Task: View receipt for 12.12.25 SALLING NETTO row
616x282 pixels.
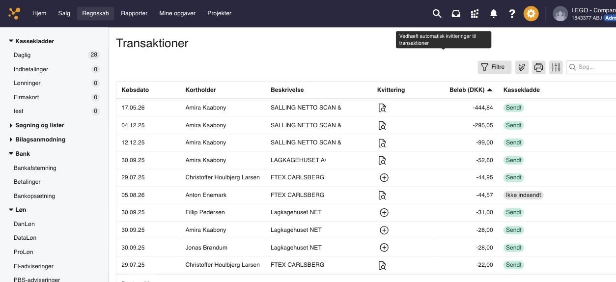Action: (x=382, y=143)
